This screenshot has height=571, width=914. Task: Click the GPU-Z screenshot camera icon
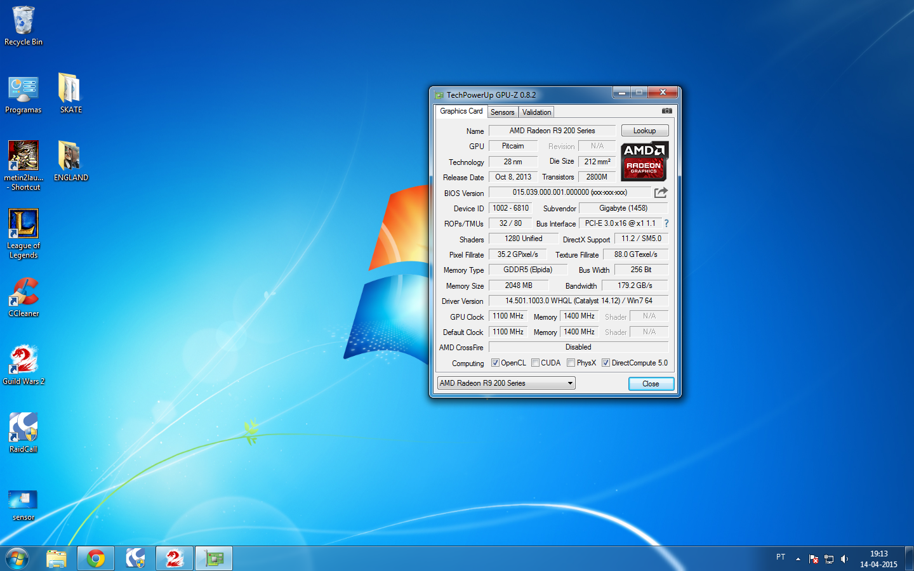click(x=666, y=111)
